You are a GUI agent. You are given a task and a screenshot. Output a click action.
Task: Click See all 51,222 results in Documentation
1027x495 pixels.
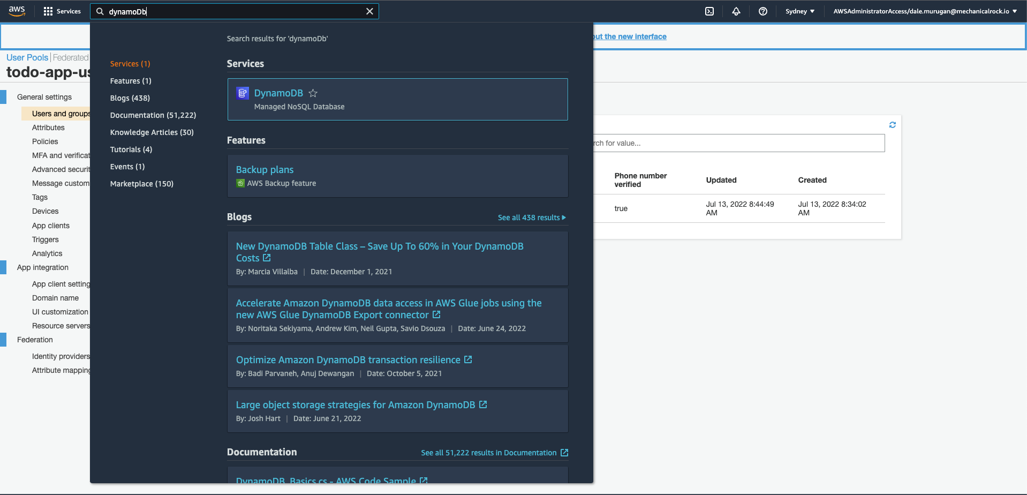tap(494, 453)
